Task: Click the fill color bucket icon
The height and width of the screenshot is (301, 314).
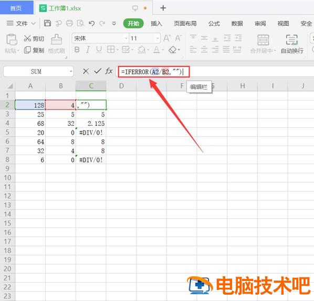Action: [x=142, y=49]
